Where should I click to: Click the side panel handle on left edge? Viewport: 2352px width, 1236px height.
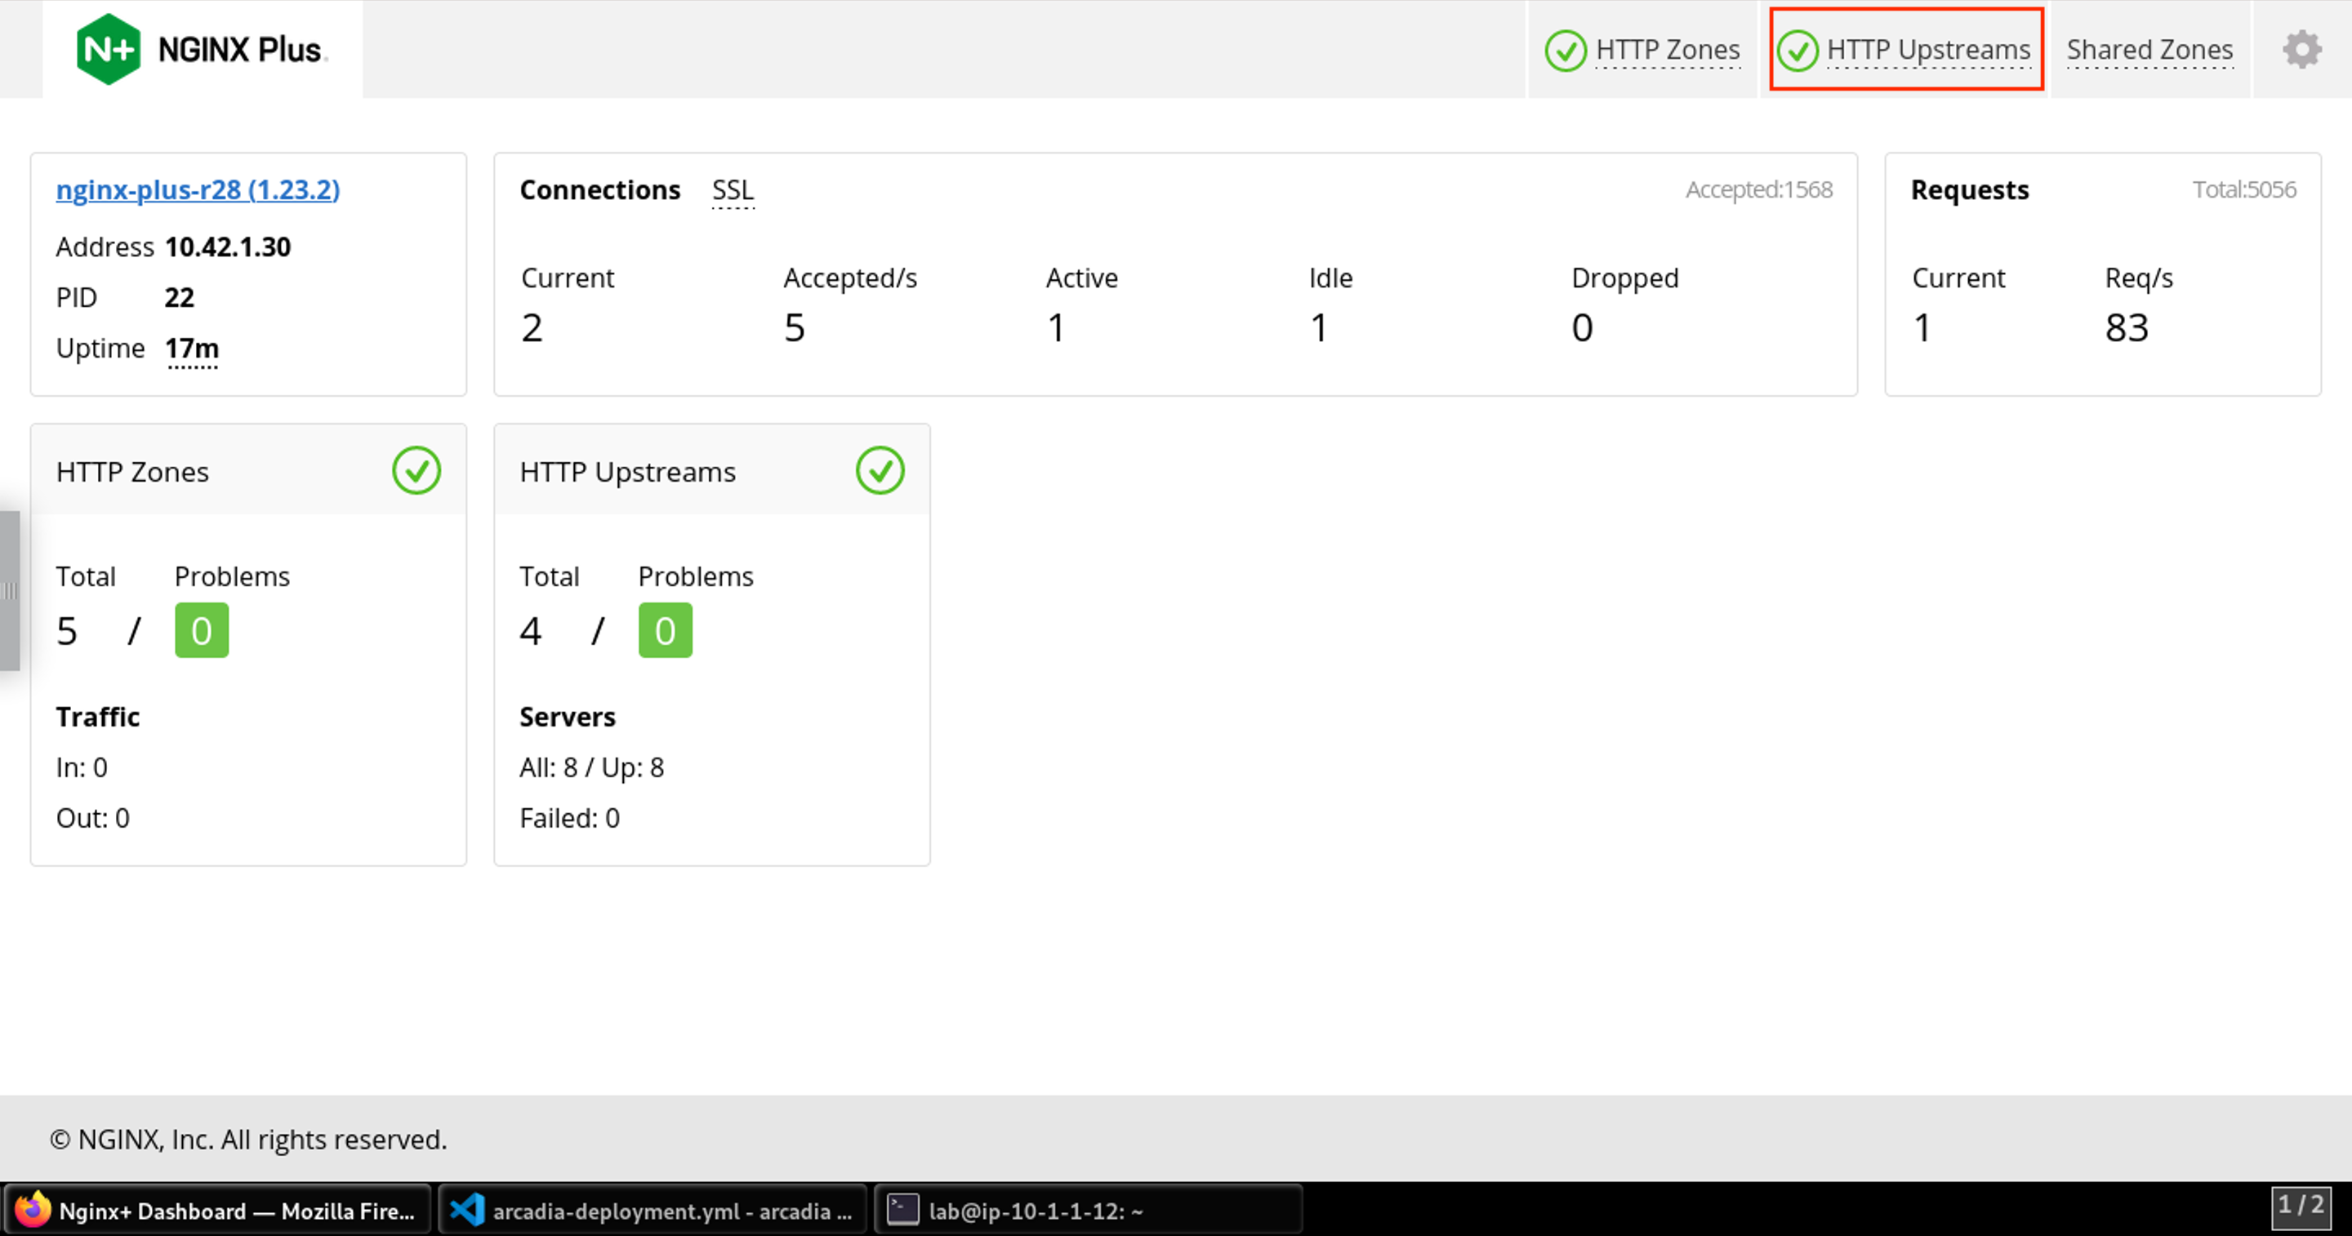coord(10,590)
